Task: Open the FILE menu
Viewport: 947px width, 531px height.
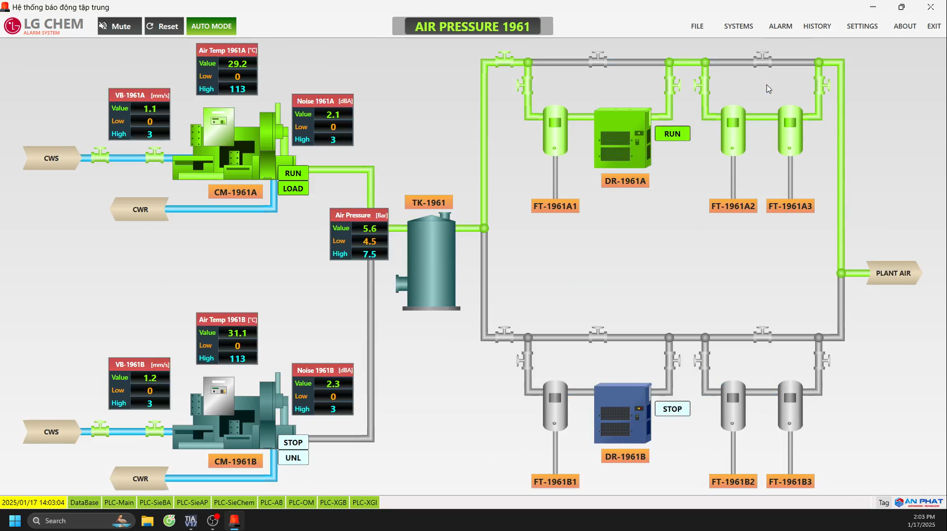Action: 697,26
